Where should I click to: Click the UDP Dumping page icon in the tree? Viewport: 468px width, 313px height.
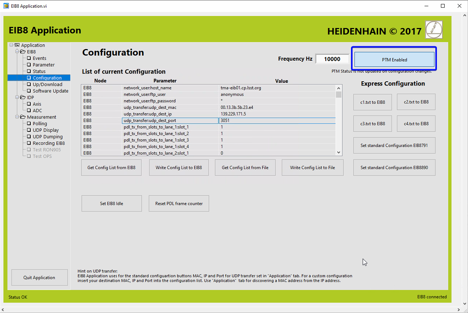29,137
